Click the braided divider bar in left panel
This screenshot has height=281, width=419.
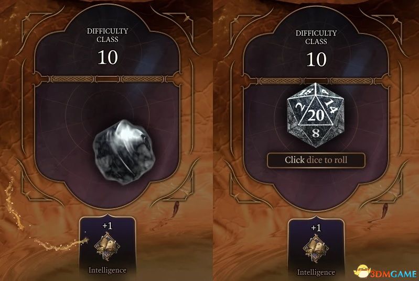click(x=108, y=79)
